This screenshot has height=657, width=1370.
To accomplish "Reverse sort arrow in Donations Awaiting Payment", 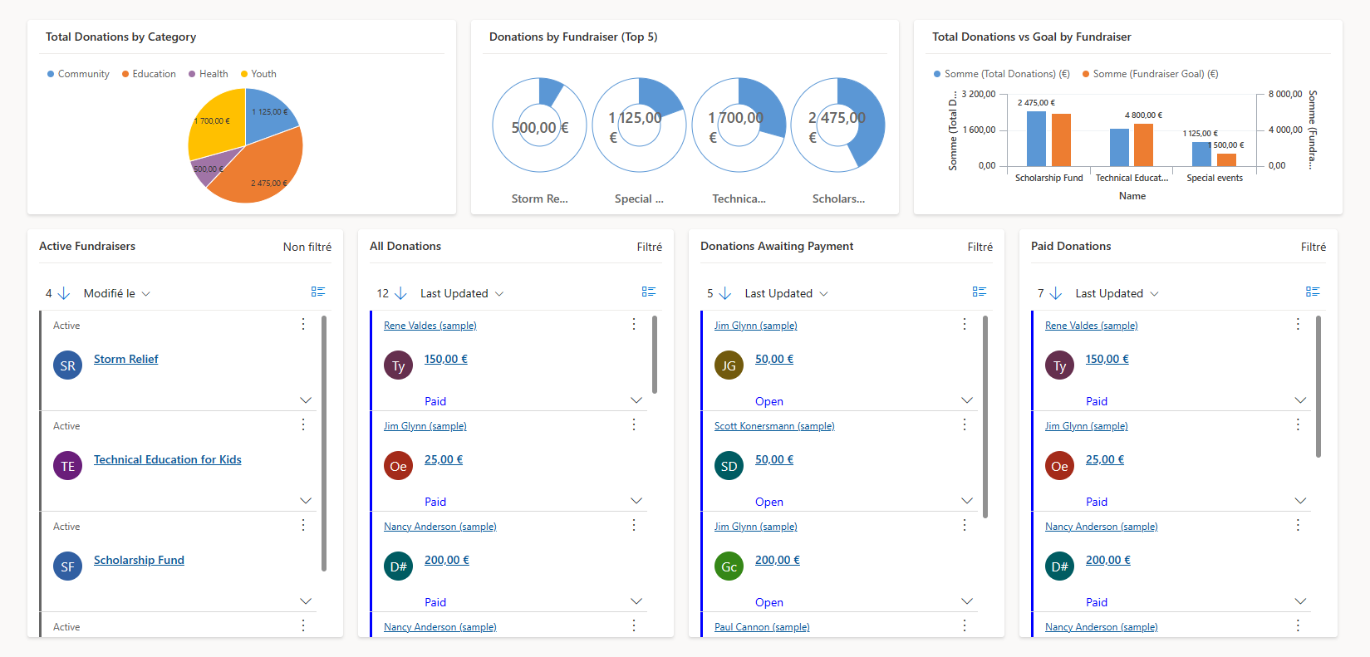I will coord(724,293).
